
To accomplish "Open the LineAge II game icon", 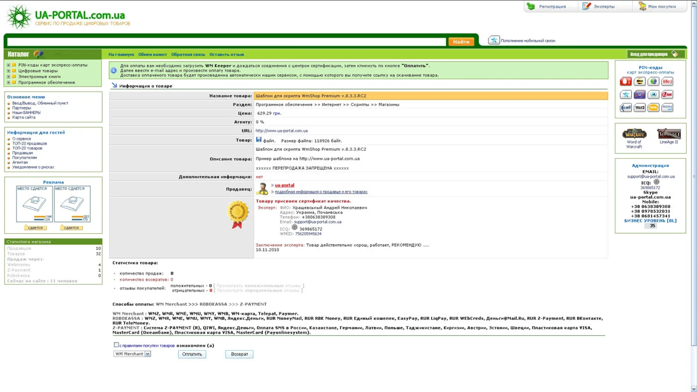I will tap(669, 134).
